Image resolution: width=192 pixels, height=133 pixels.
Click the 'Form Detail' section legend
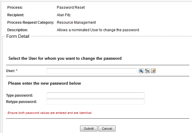coord(18,37)
